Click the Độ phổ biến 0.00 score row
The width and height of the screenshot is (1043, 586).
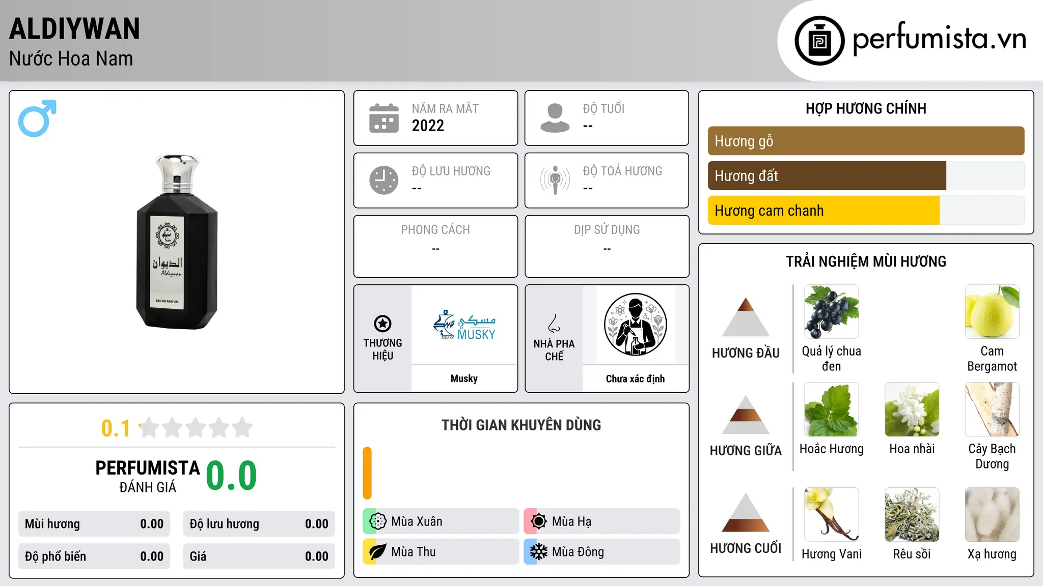pyautogui.click(x=94, y=556)
